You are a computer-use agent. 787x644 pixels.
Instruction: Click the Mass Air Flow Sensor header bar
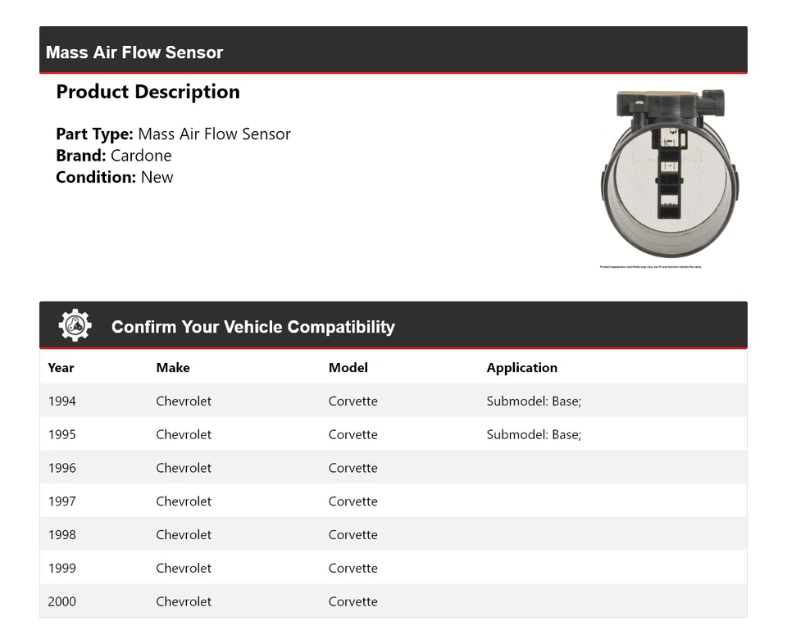pos(393,50)
